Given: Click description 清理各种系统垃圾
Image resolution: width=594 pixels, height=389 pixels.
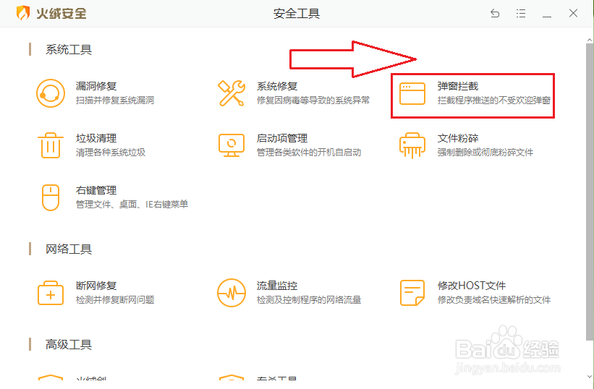Looking at the screenshot, I should pyautogui.click(x=111, y=153).
